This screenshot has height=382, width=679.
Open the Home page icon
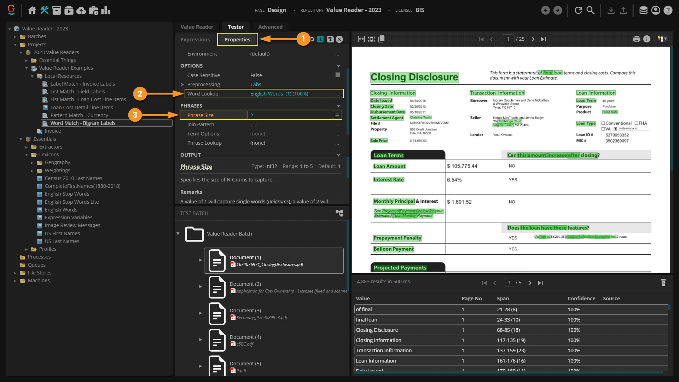click(32, 10)
